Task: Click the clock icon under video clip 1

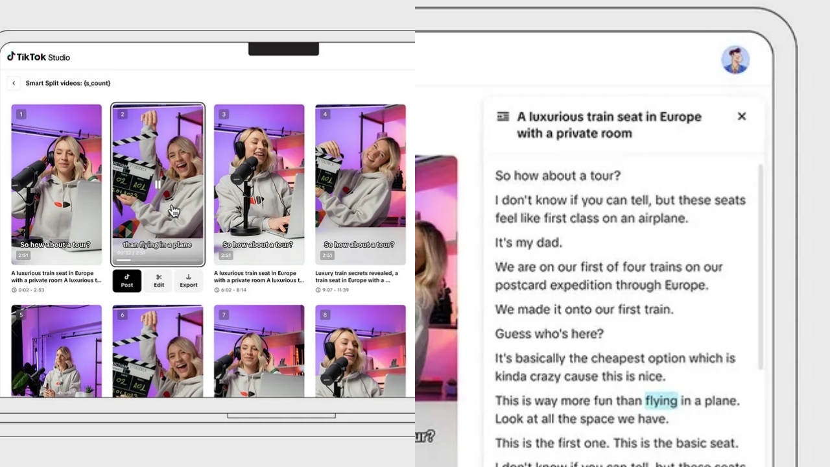Action: click(14, 290)
